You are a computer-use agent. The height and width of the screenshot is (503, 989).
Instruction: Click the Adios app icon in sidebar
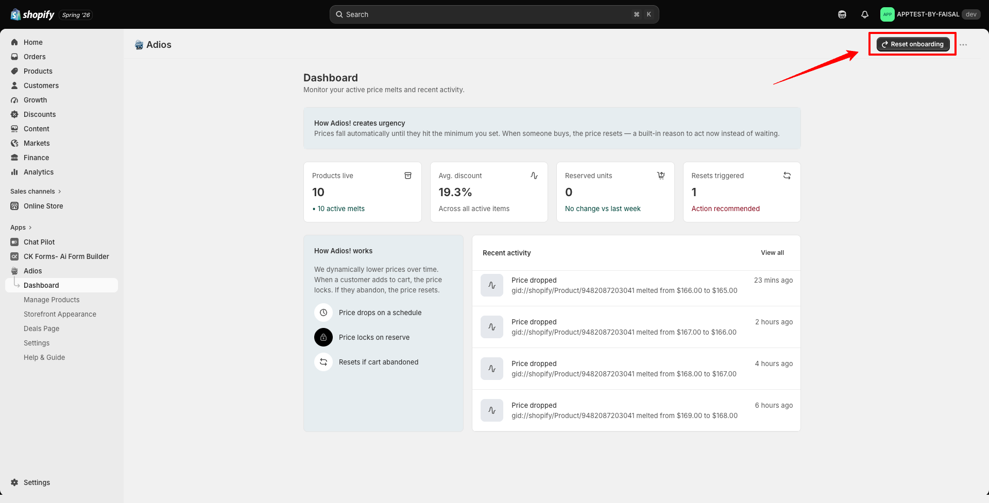tap(14, 271)
